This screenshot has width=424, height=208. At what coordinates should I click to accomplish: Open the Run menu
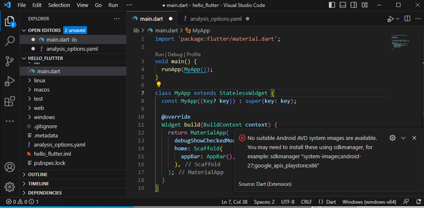(x=113, y=5)
